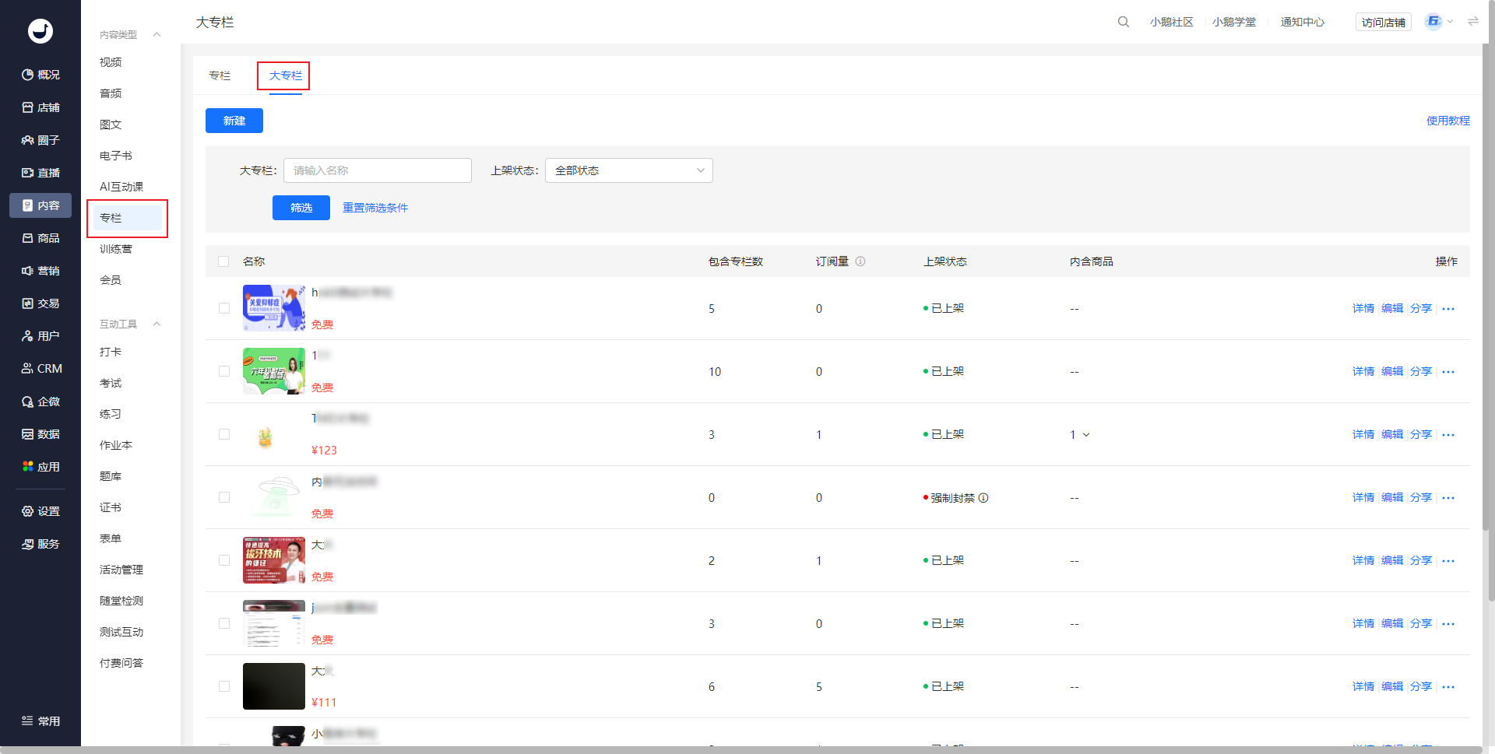Screen dimensions: 1495x754
Task: Expand the 内含商品 chevron in third row
Action: coord(1086,435)
